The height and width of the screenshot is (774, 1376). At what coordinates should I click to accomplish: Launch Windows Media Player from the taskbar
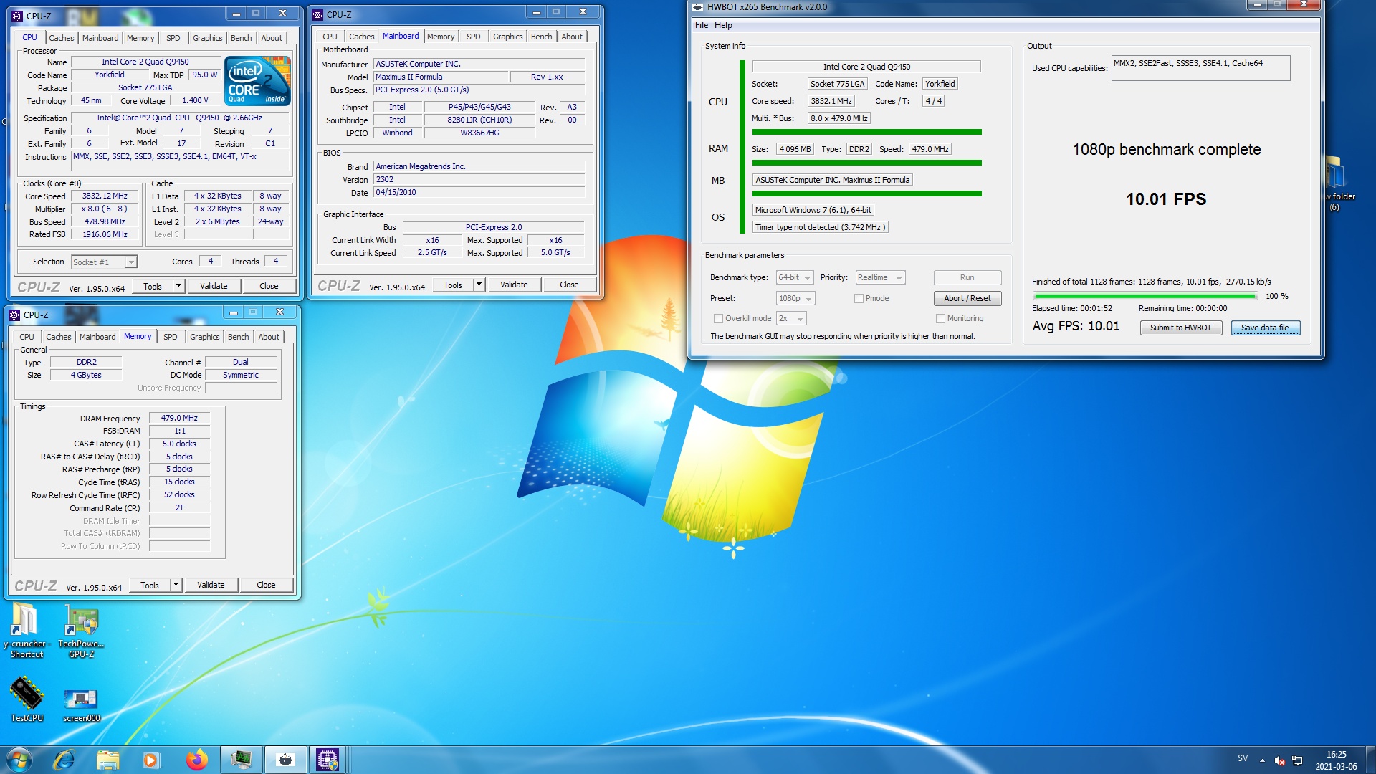point(150,760)
